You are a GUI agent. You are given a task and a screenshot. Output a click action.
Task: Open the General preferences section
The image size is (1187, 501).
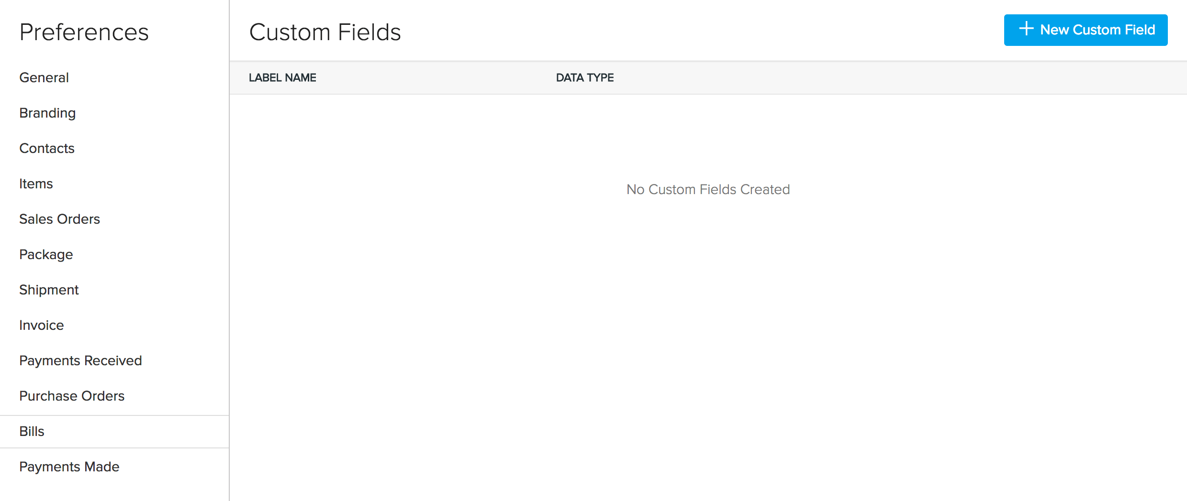coord(44,77)
